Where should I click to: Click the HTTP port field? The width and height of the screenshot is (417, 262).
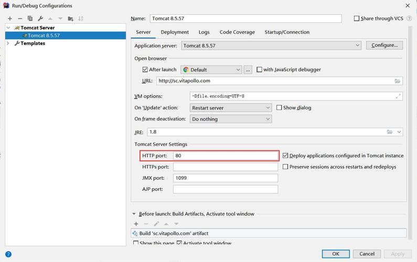[x=226, y=156]
